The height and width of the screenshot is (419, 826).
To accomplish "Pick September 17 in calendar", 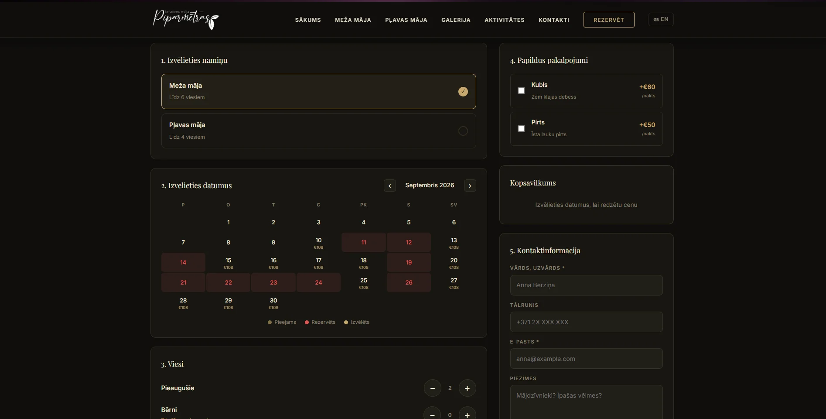I will [x=319, y=263].
